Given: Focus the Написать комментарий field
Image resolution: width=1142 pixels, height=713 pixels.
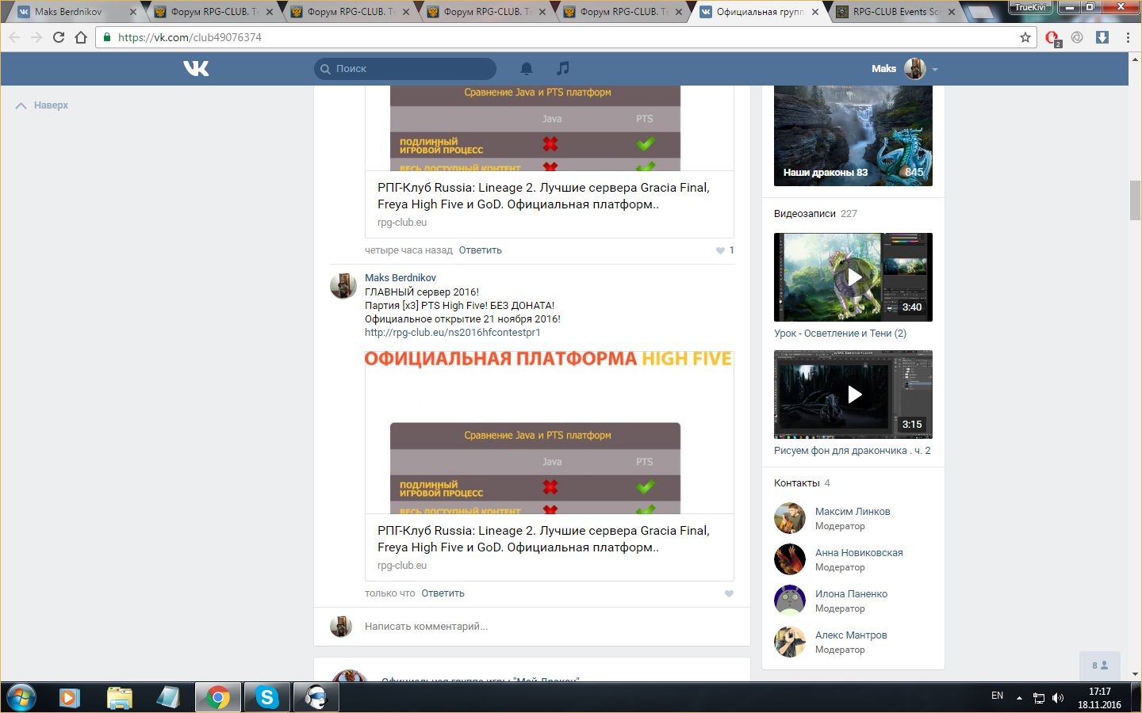Looking at the screenshot, I should coord(551,627).
